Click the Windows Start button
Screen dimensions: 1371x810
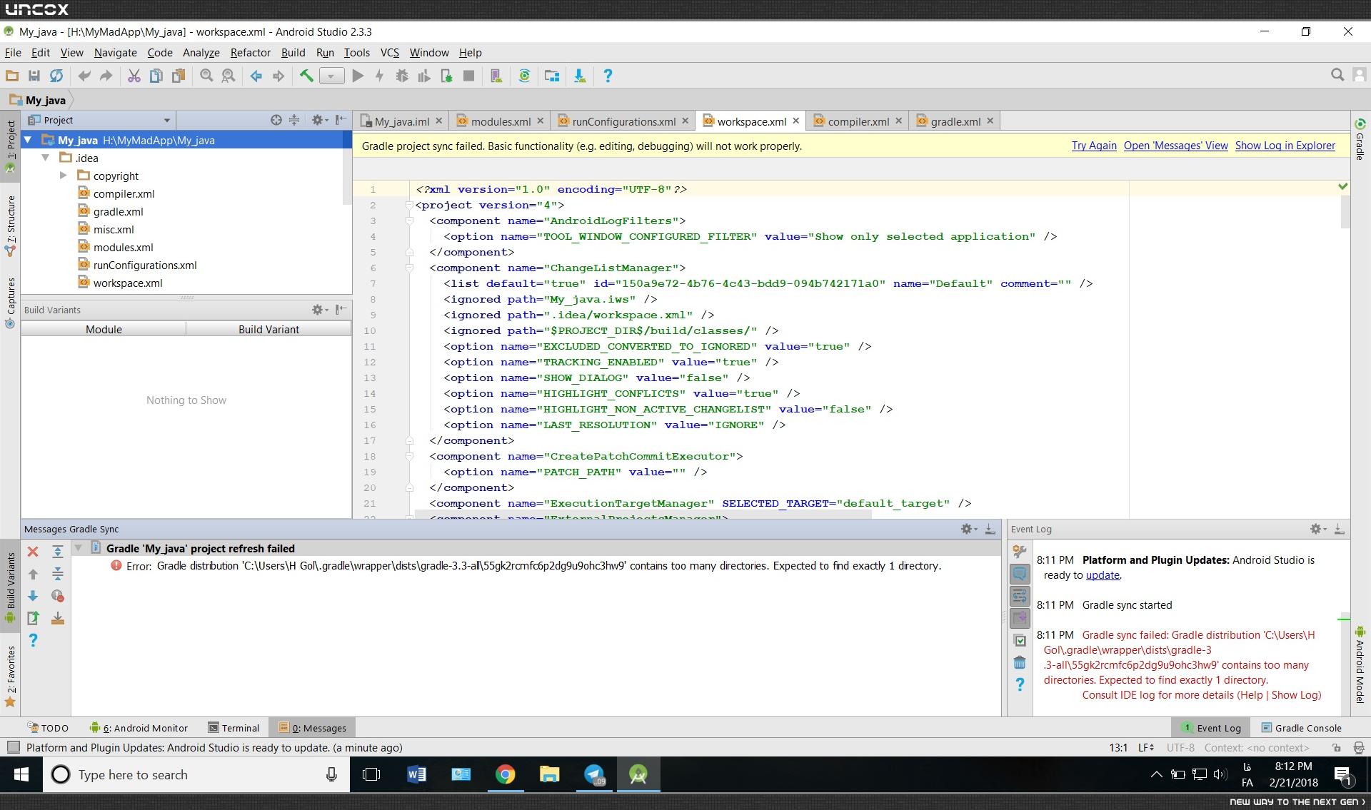click(21, 774)
